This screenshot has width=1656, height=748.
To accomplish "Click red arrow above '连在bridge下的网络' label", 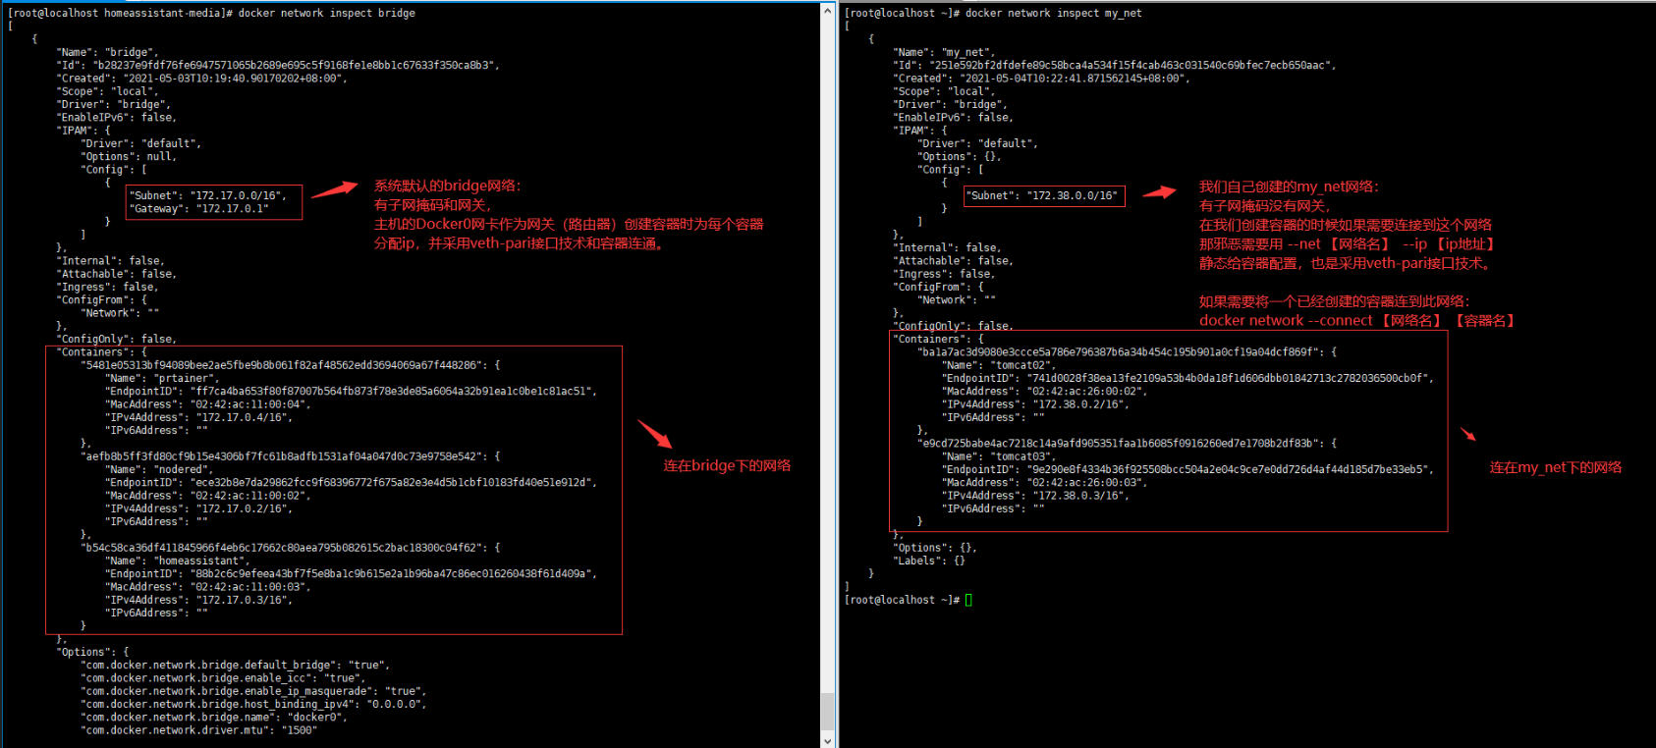I will click(x=654, y=433).
